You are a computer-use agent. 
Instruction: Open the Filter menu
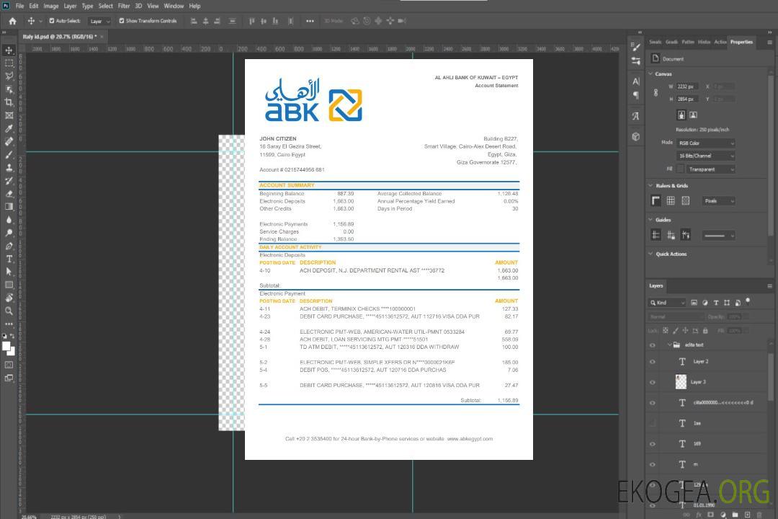click(x=124, y=6)
